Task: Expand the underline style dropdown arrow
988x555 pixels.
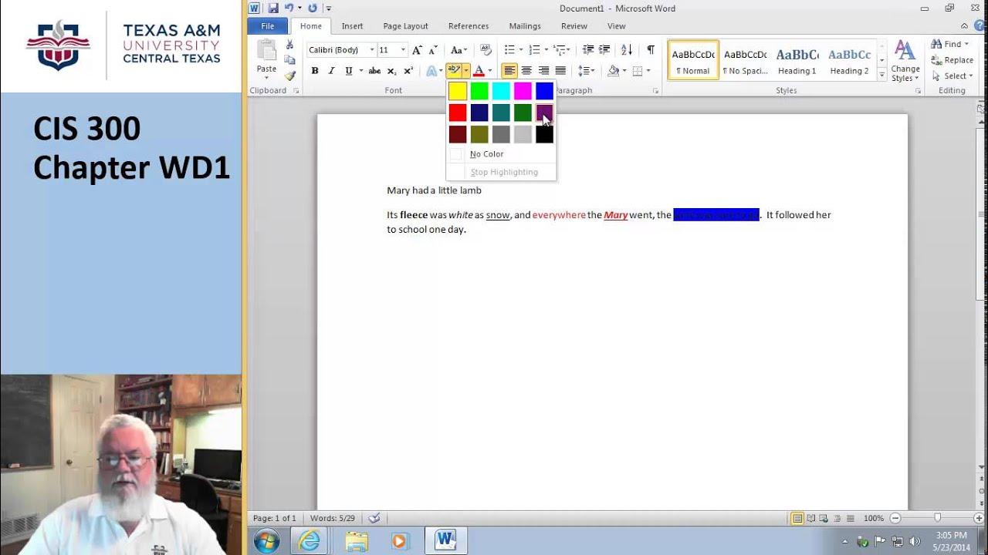Action: click(x=360, y=71)
